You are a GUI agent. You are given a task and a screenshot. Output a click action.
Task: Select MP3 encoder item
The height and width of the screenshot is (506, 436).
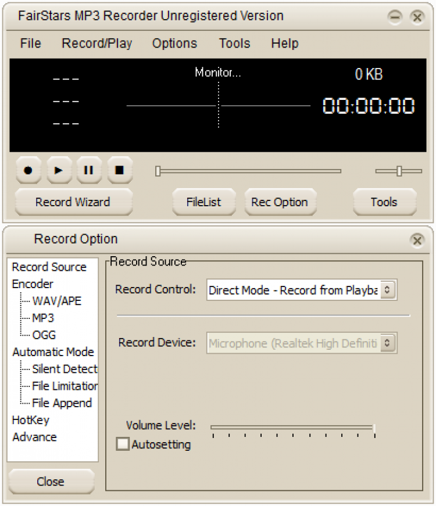43,318
